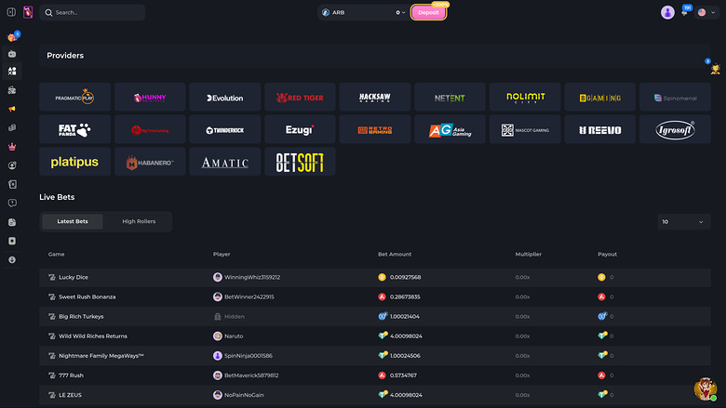Choose the Red Tiger provider
Viewport: 726px width, 408px height.
[300, 97]
